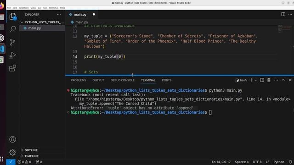Click Firefox icon in Ubuntu dock

coord(2,6)
